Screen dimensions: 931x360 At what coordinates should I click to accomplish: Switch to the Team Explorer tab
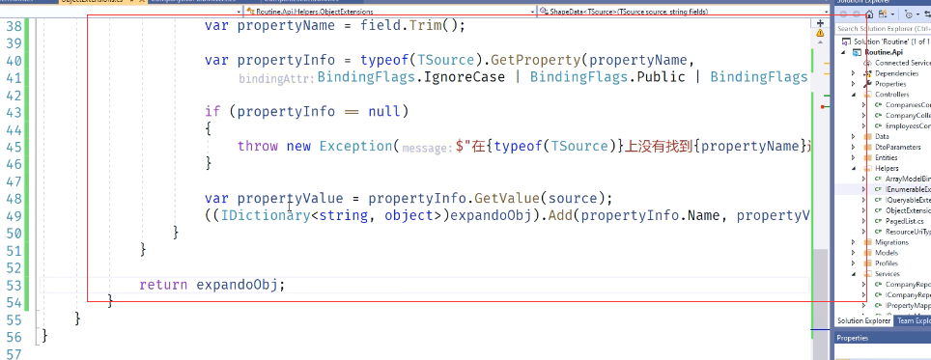[x=913, y=320]
